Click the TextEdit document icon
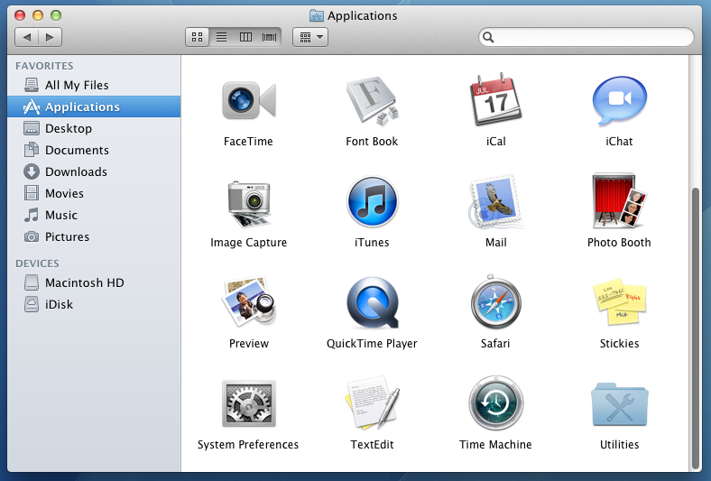Viewport: 711px width, 481px height. click(372, 402)
